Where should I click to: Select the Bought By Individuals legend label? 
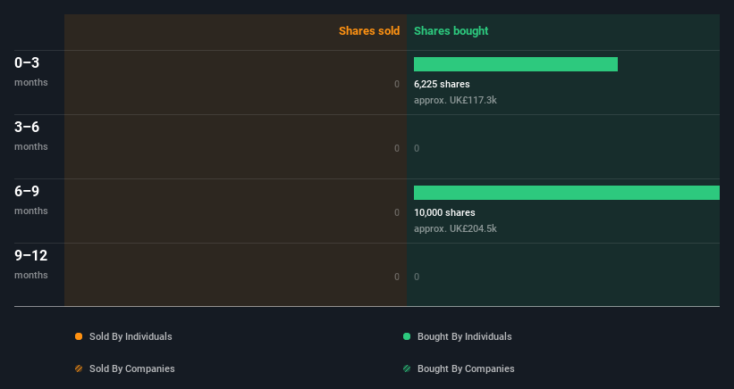[x=464, y=336]
